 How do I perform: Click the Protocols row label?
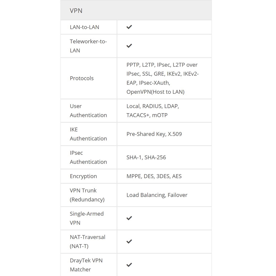point(82,78)
